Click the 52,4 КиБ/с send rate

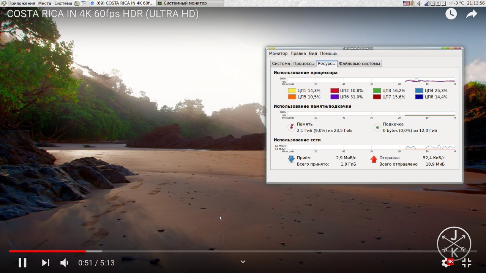434,158
